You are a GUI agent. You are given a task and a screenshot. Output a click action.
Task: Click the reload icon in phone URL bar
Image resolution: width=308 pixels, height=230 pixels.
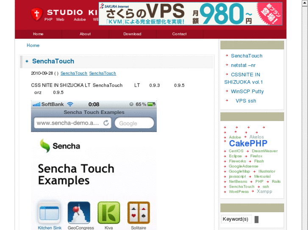pyautogui.click(x=106, y=123)
